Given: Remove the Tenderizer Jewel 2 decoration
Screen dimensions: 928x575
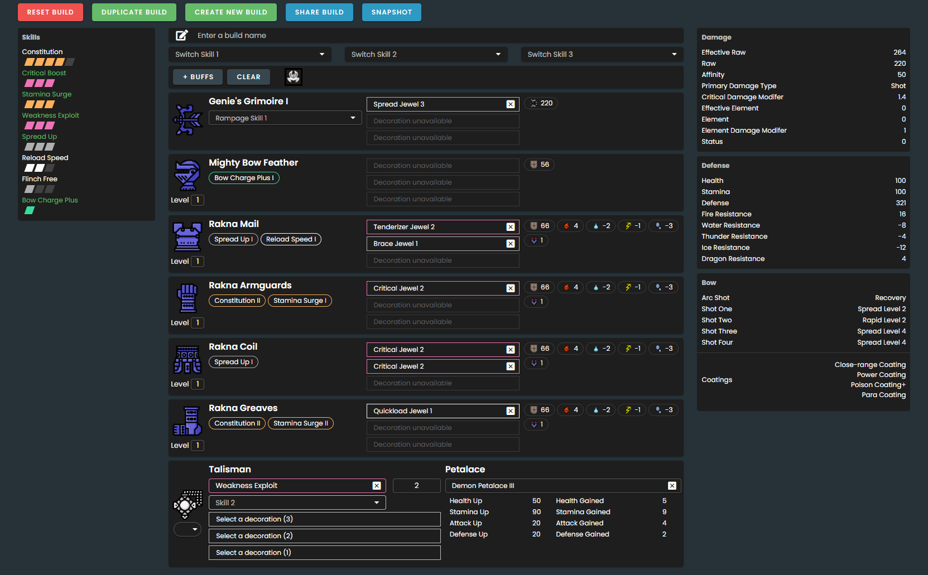Looking at the screenshot, I should pos(510,227).
